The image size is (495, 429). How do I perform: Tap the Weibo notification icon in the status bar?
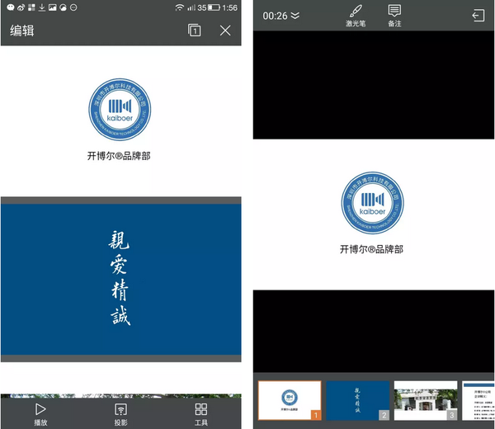click(8, 7)
